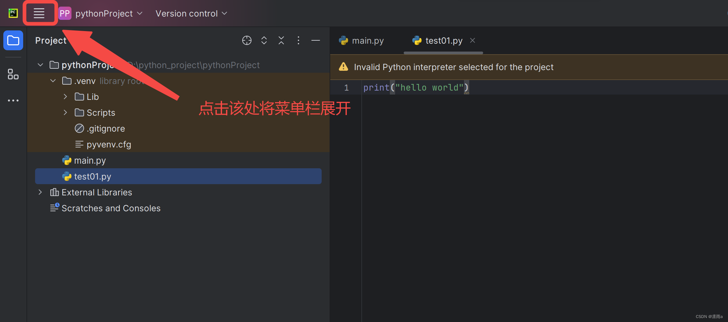
Task: Select pyvenv.cfg file
Action: tap(178, 144)
